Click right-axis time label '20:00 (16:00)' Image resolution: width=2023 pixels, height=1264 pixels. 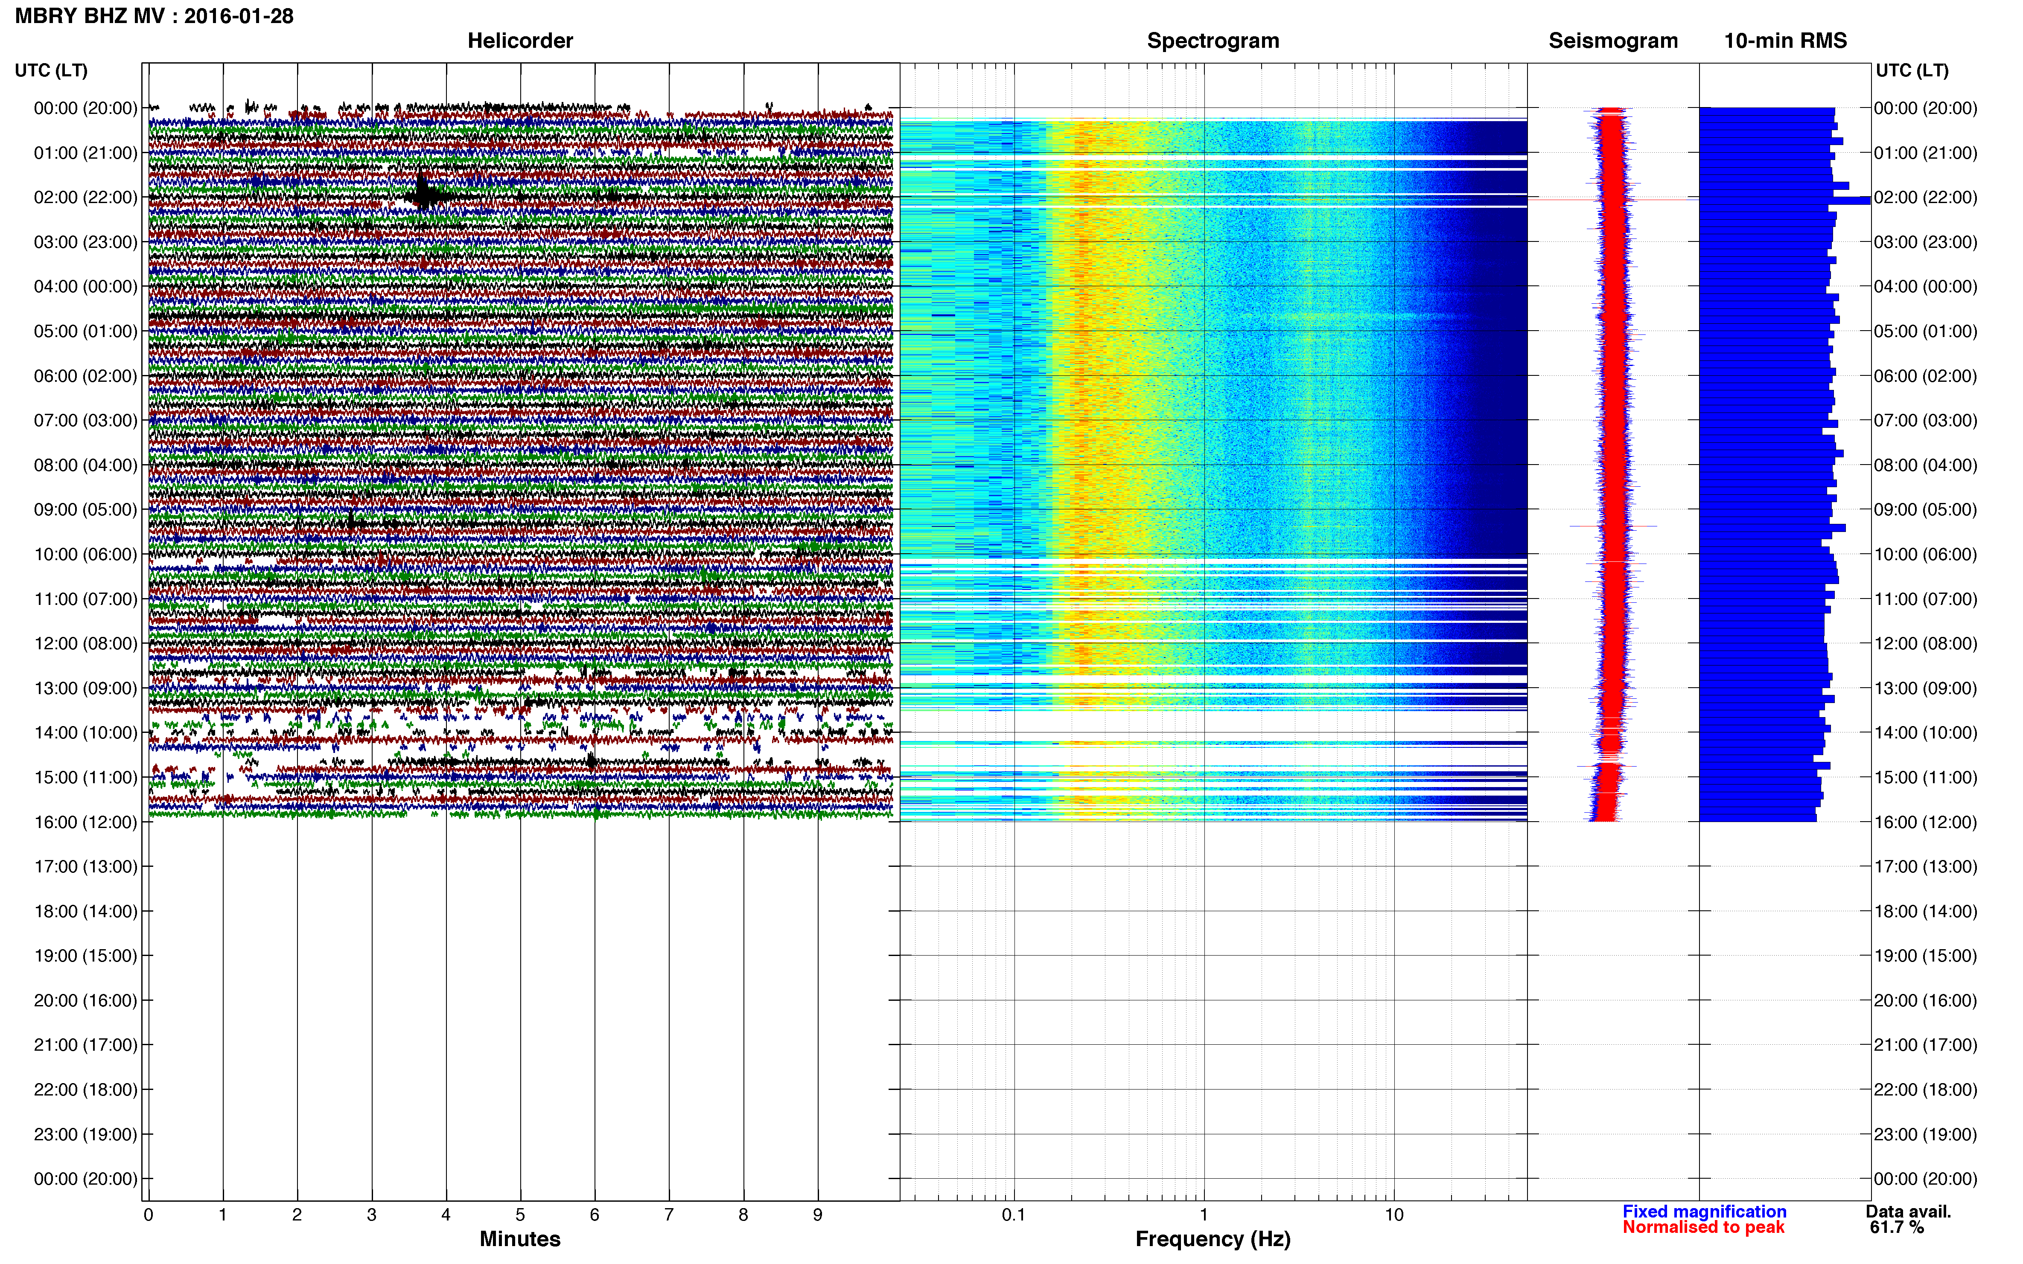click(1925, 1000)
